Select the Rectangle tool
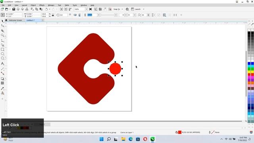Image resolution: width=254 pixels, height=143 pixels. pos(2,49)
